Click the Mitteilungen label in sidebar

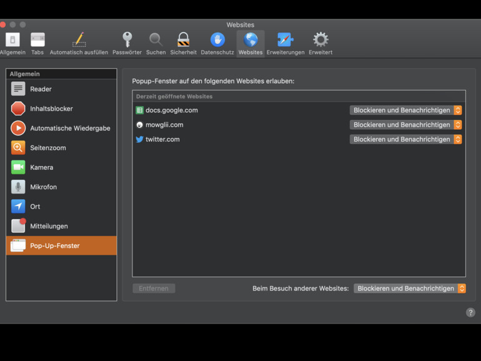click(49, 226)
